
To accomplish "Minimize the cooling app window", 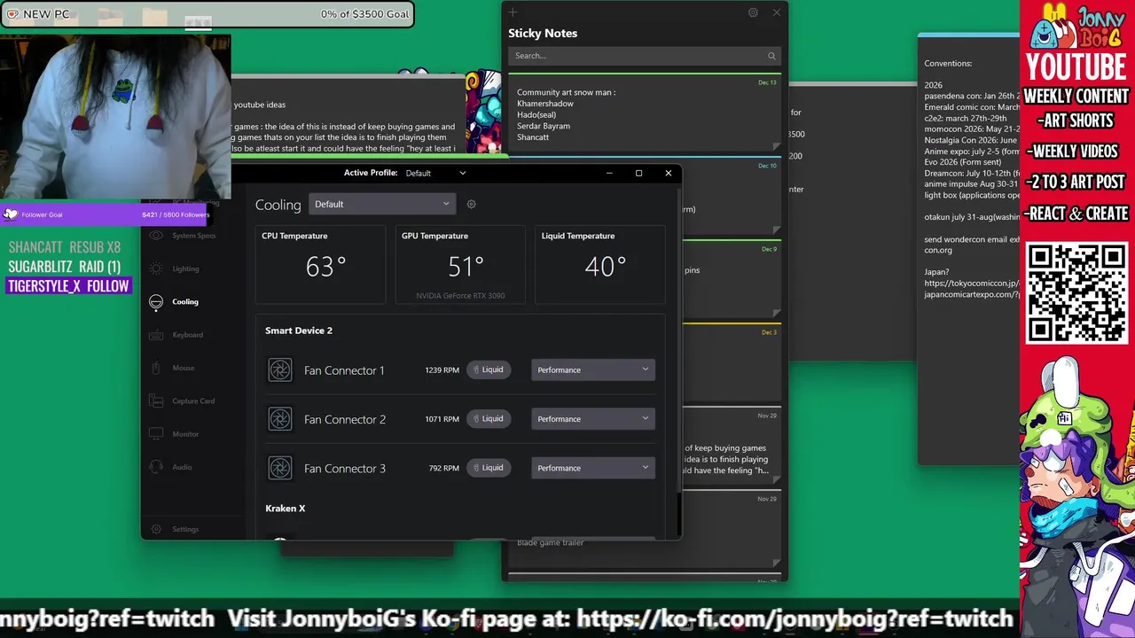I will point(609,173).
